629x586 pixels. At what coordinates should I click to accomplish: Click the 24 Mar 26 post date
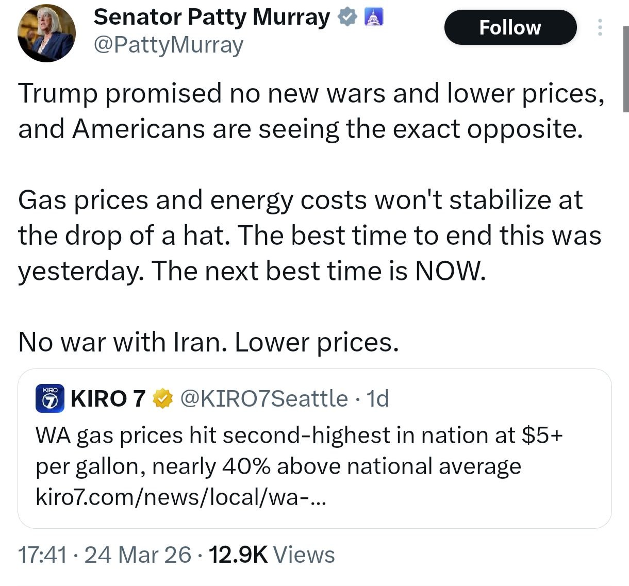tap(137, 555)
